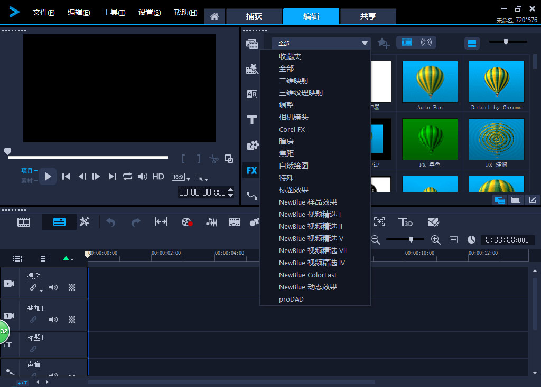Toggle ripple editing on 视频 track

[33, 287]
